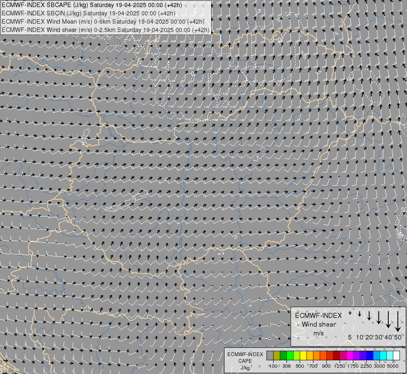This screenshot has height=374, width=407.
Task: Click the CAPE legend value 700
Action: tap(313, 366)
